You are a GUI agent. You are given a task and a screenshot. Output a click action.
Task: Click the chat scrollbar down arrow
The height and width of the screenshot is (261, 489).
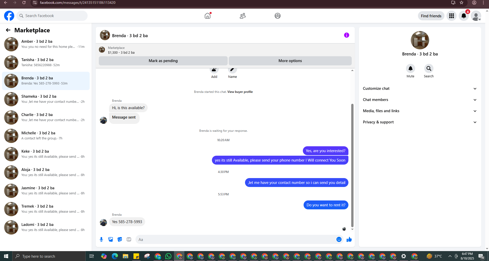tap(352, 229)
